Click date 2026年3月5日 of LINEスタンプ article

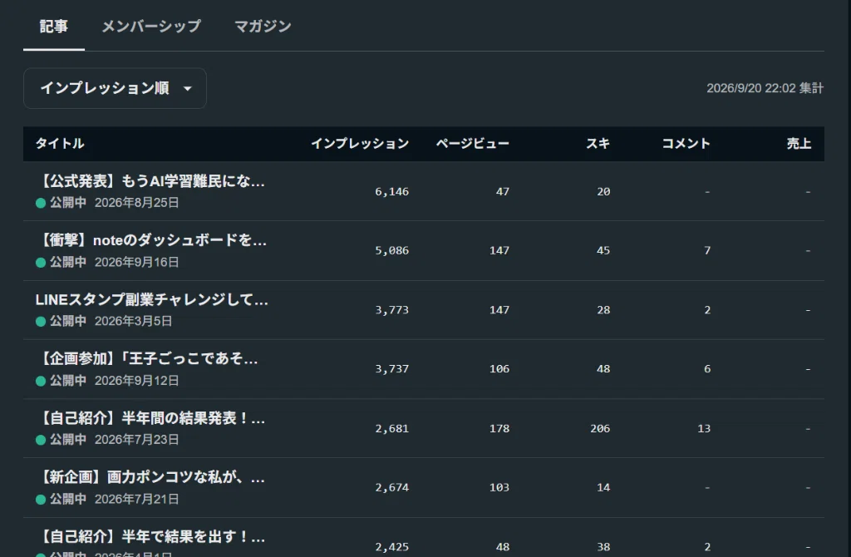pyautogui.click(x=134, y=322)
